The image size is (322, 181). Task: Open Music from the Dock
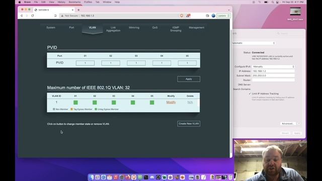[116, 177]
